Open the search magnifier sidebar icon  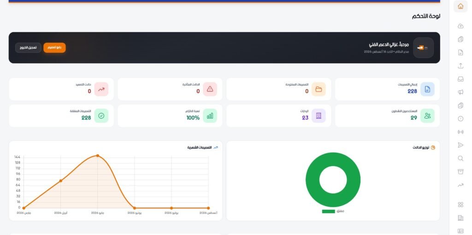tap(460, 158)
